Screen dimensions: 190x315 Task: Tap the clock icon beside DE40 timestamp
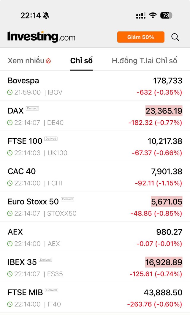[10, 122]
